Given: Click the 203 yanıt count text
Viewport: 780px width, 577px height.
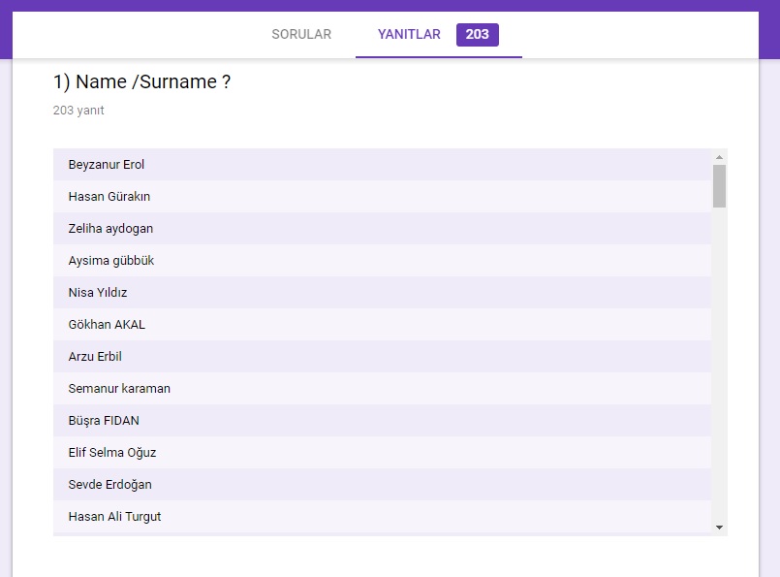Looking at the screenshot, I should [x=78, y=111].
